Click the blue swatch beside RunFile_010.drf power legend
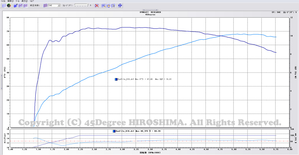 pos(116,79)
